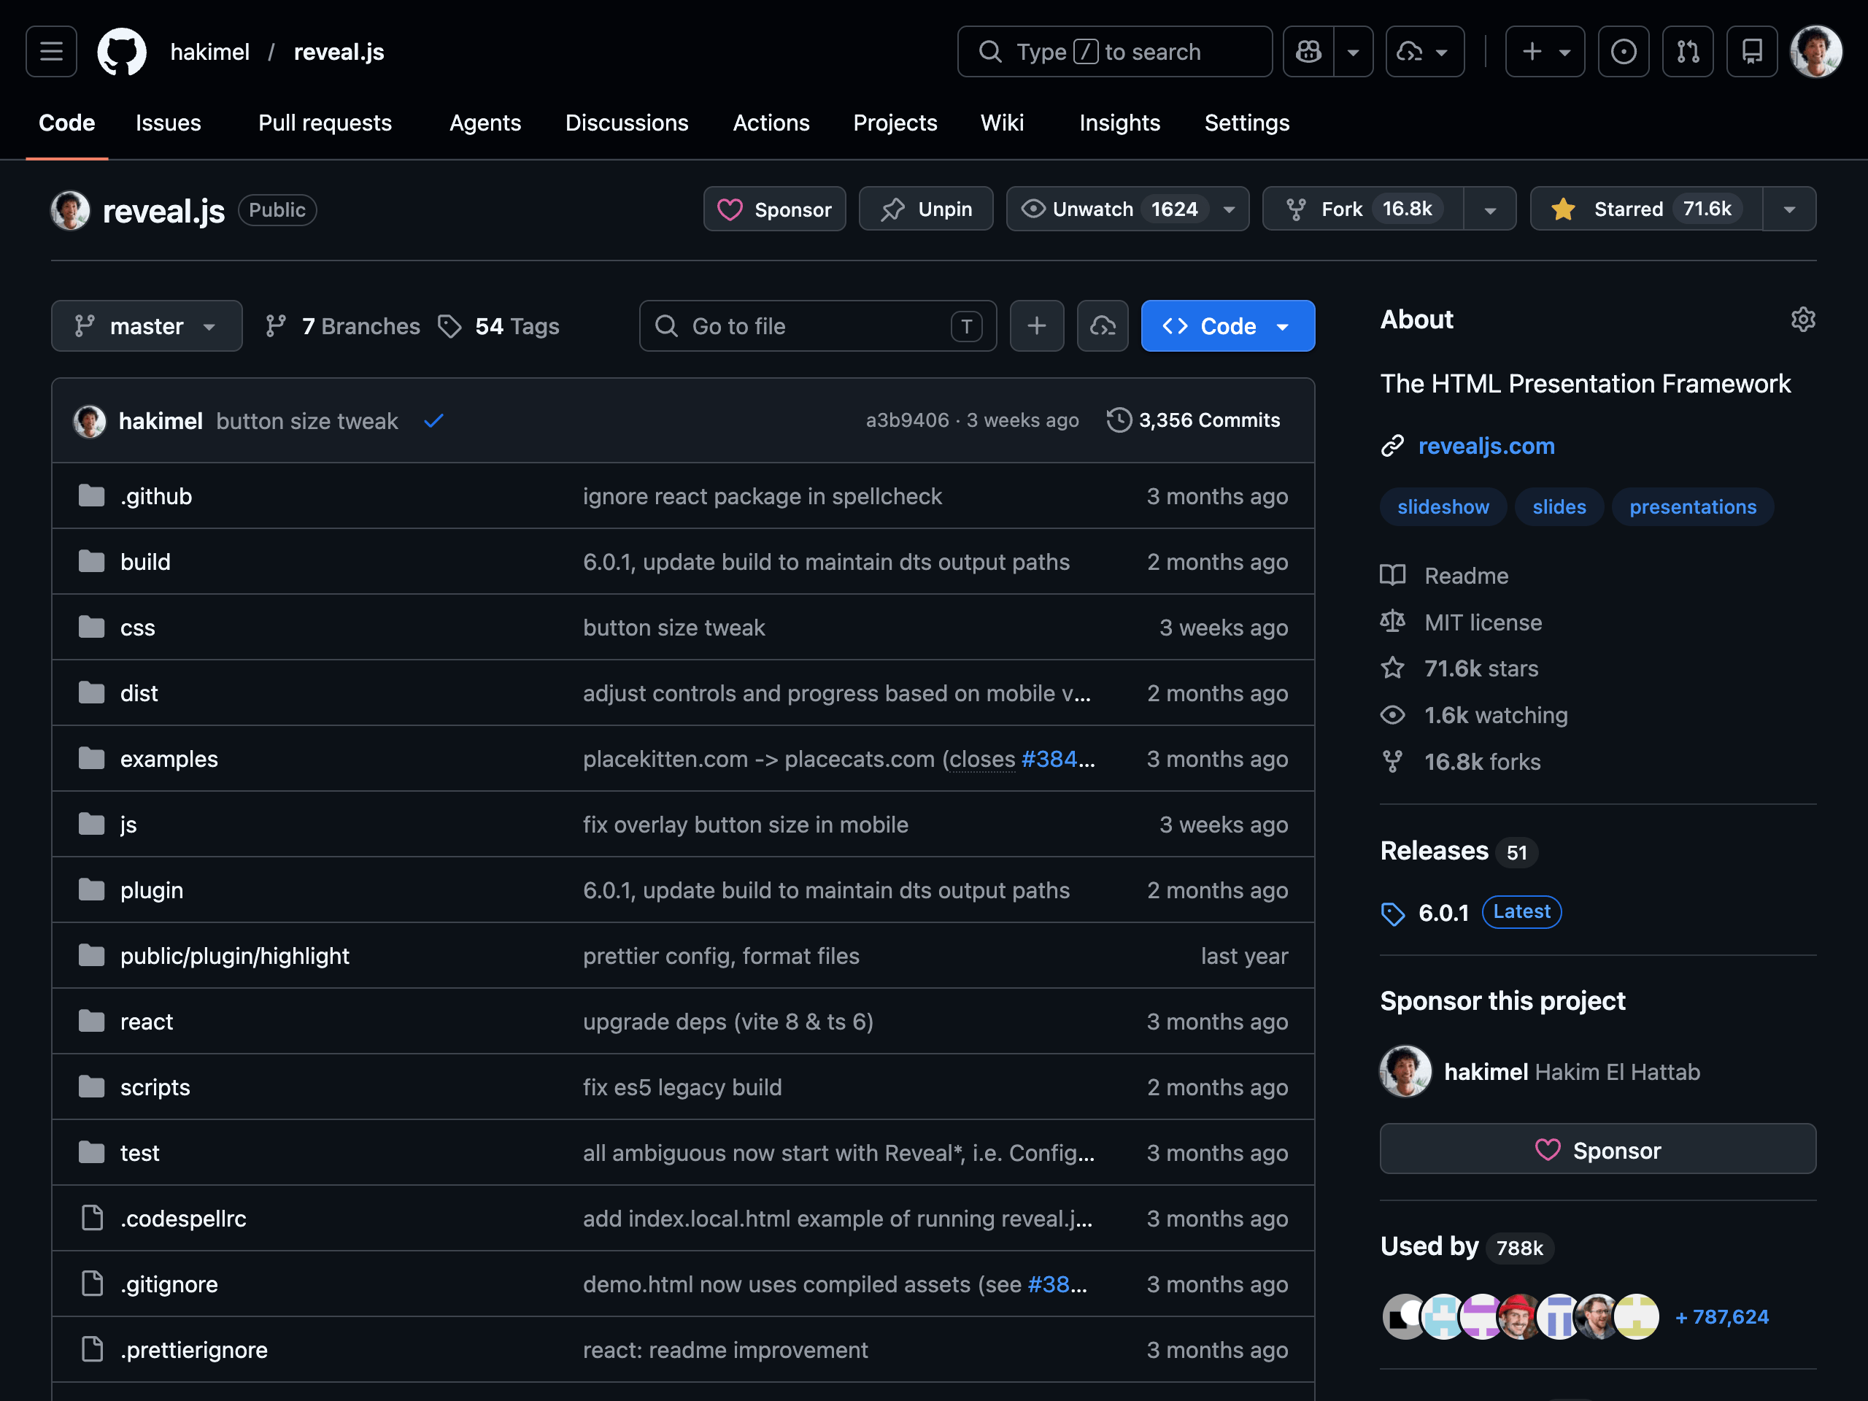Screen dimensions: 1868x1401
Task: Expand the blue Code clone dropdown
Action: 1228,326
